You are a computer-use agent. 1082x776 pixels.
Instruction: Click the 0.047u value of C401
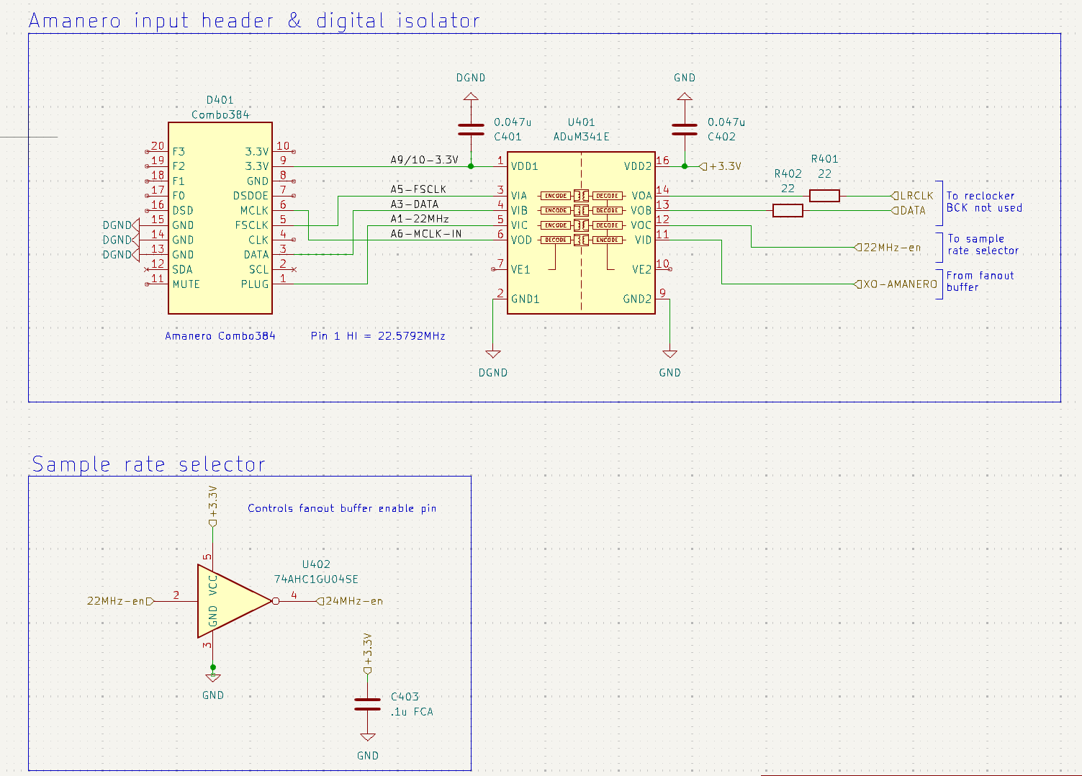coord(513,122)
